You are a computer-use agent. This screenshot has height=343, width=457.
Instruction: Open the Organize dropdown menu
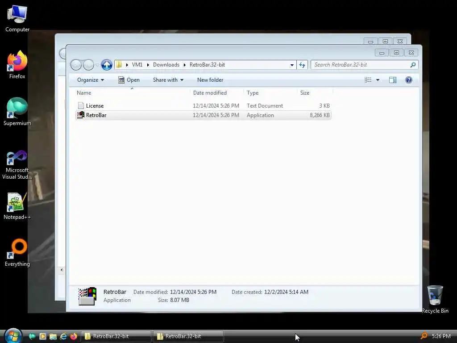pyautogui.click(x=90, y=80)
